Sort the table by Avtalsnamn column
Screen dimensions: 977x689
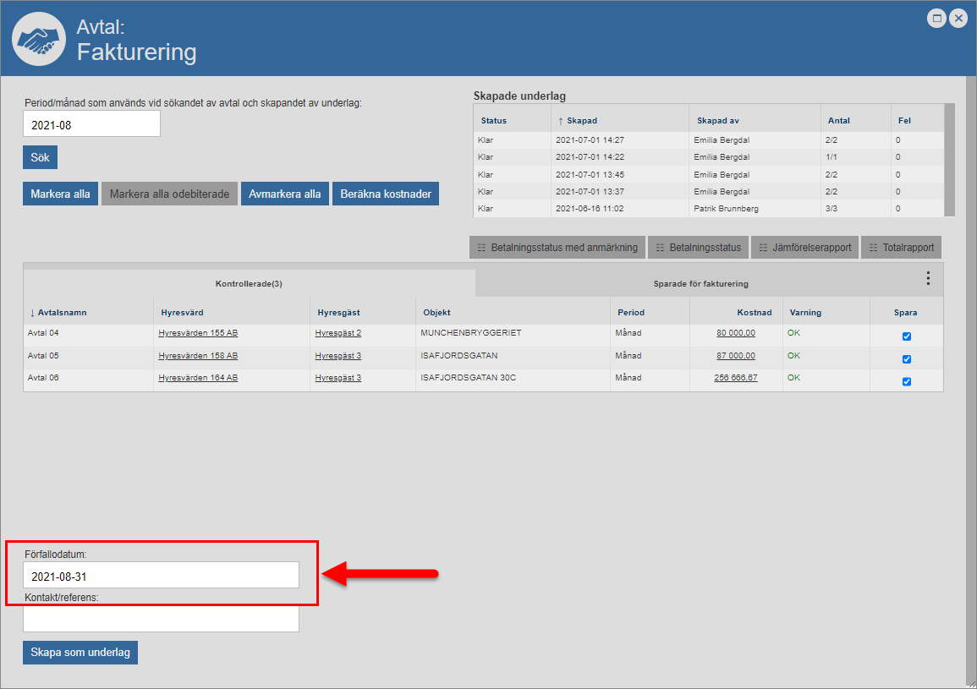62,312
